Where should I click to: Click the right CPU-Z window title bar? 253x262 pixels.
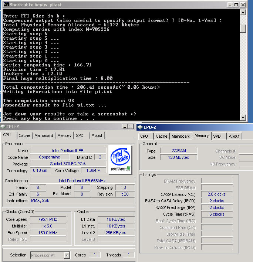pyautogui.click(x=195, y=127)
